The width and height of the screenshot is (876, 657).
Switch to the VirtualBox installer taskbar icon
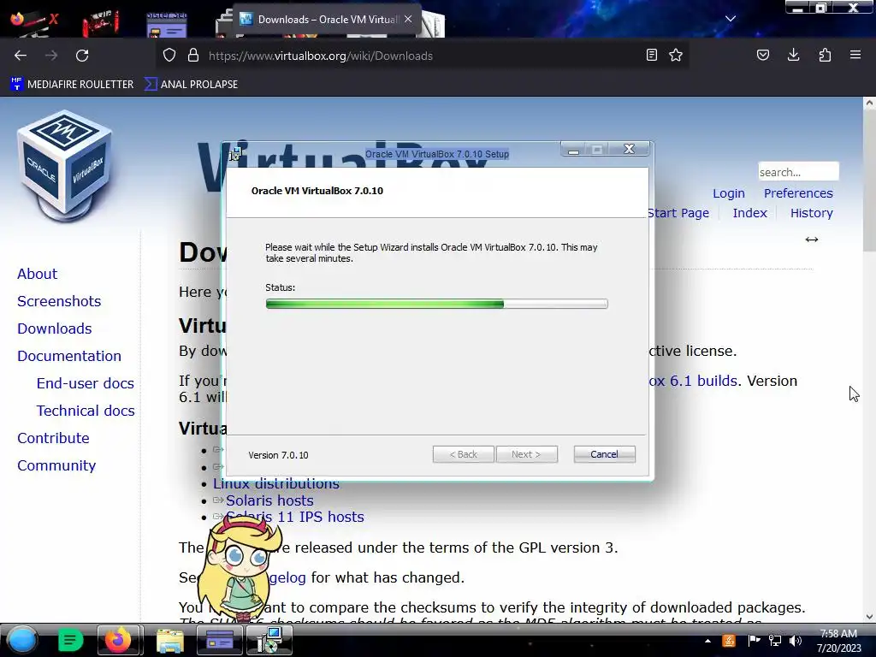(269, 640)
